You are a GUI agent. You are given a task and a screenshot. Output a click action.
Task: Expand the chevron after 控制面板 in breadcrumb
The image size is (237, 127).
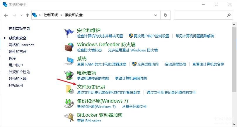pos(61,15)
